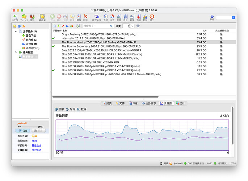Click the search magnifier icon
248x181 pixels.
click(x=112, y=26)
